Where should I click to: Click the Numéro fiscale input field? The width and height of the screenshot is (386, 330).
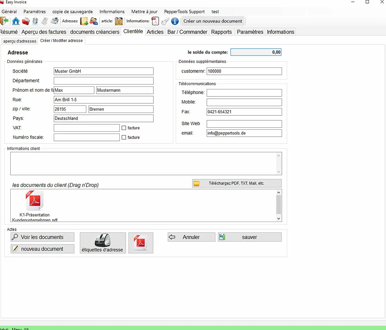tap(87, 137)
